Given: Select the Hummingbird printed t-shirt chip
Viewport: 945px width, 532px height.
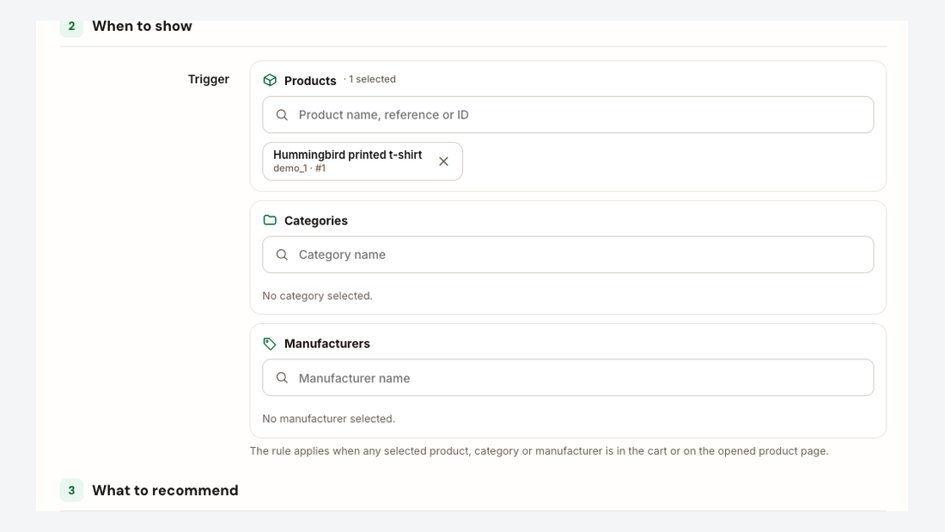Looking at the screenshot, I should point(363,161).
